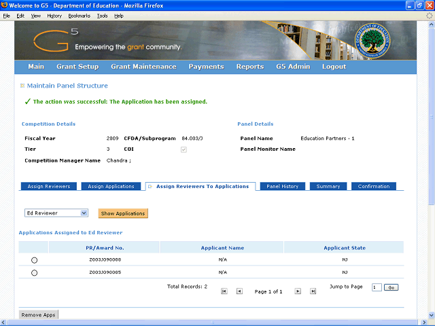Open Grant Setup navigation item
The height and width of the screenshot is (326, 435).
pyautogui.click(x=77, y=67)
